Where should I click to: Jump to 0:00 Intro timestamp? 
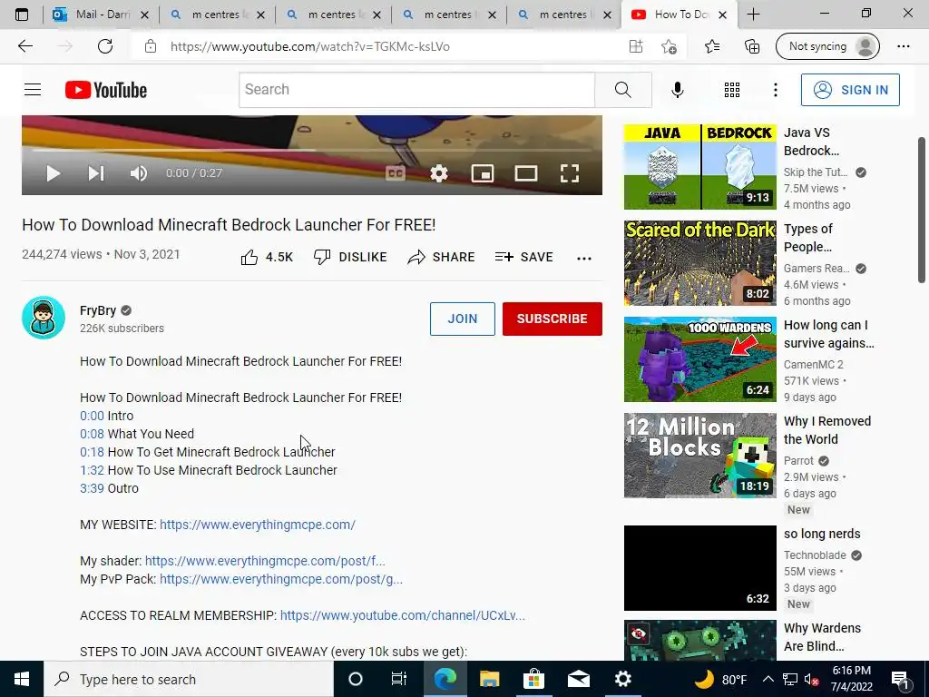coord(92,416)
